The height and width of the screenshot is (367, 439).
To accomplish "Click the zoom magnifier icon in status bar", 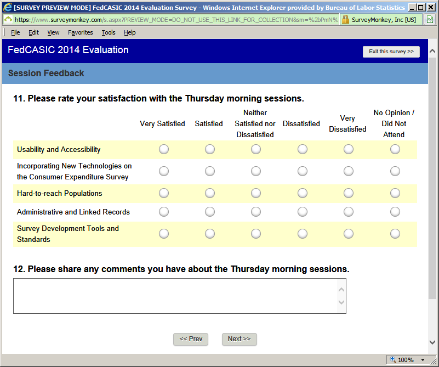I will [x=393, y=359].
